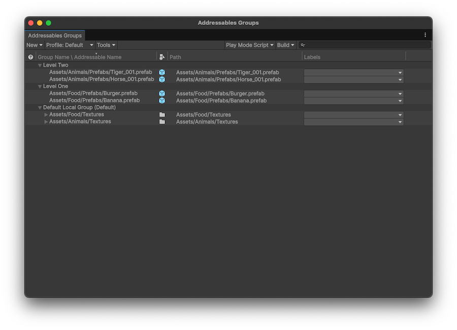Click the folder icon beside Assets/Animals/Textures
This screenshot has height=330, width=457.
point(161,121)
